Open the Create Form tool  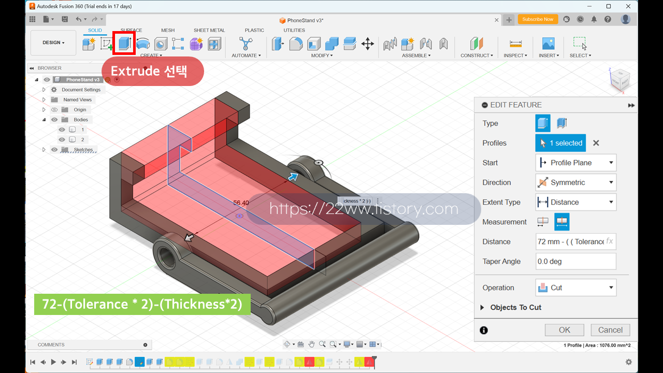[x=196, y=44]
